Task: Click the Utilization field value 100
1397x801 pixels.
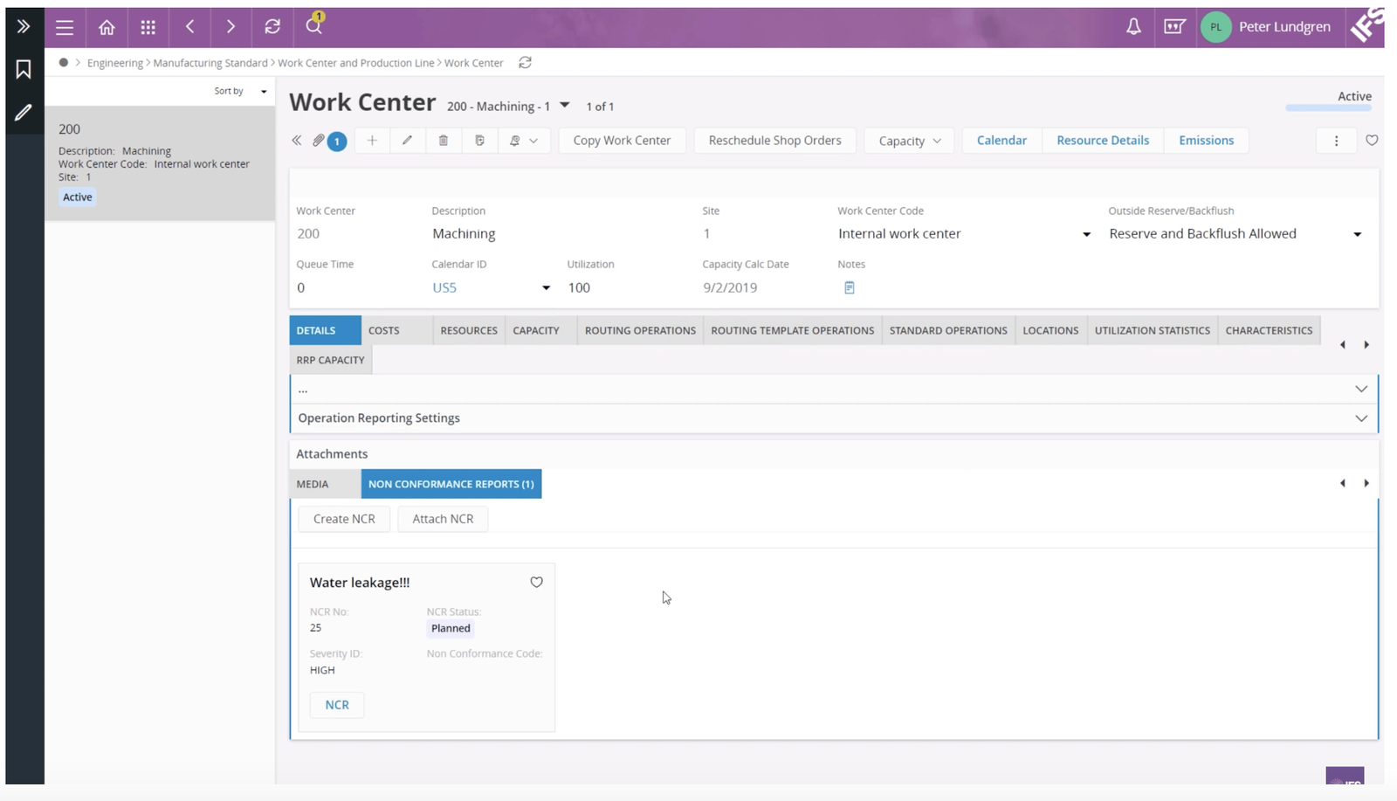Action: point(629,287)
